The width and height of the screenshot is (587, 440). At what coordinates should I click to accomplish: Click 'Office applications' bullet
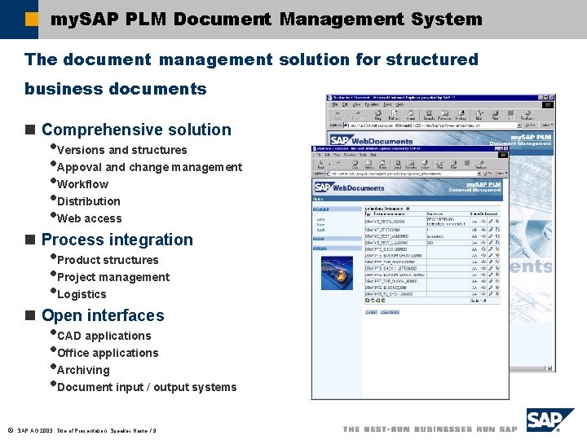click(108, 353)
